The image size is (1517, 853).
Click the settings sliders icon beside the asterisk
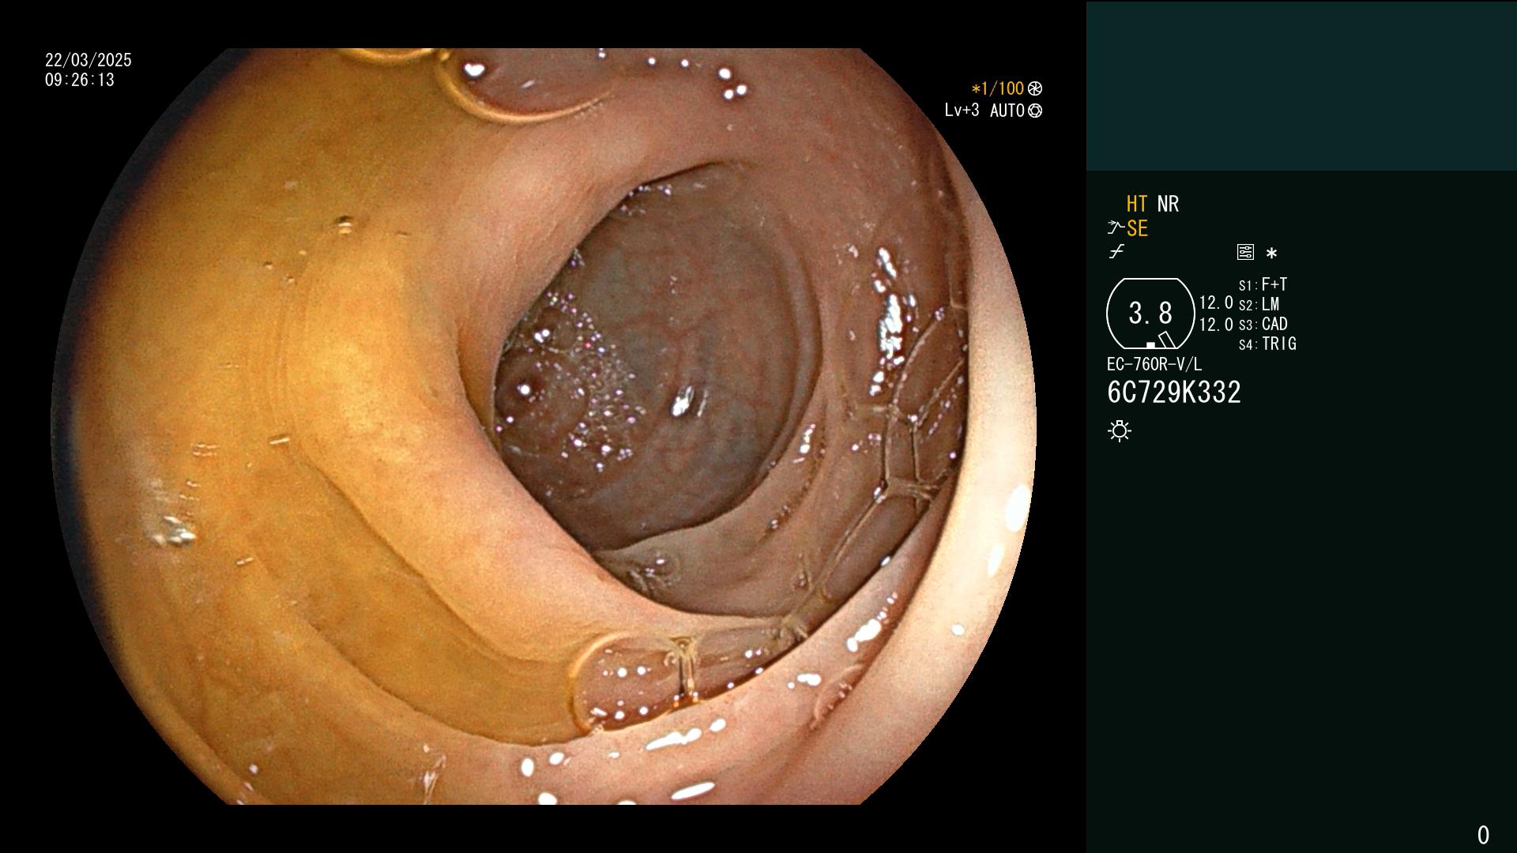1245,253
